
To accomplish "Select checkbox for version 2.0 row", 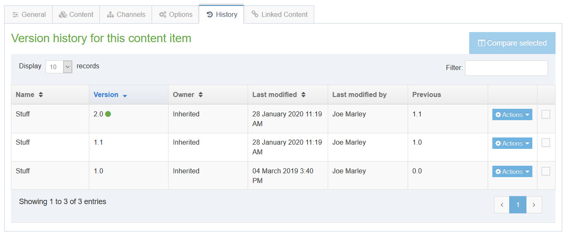I will [x=546, y=114].
